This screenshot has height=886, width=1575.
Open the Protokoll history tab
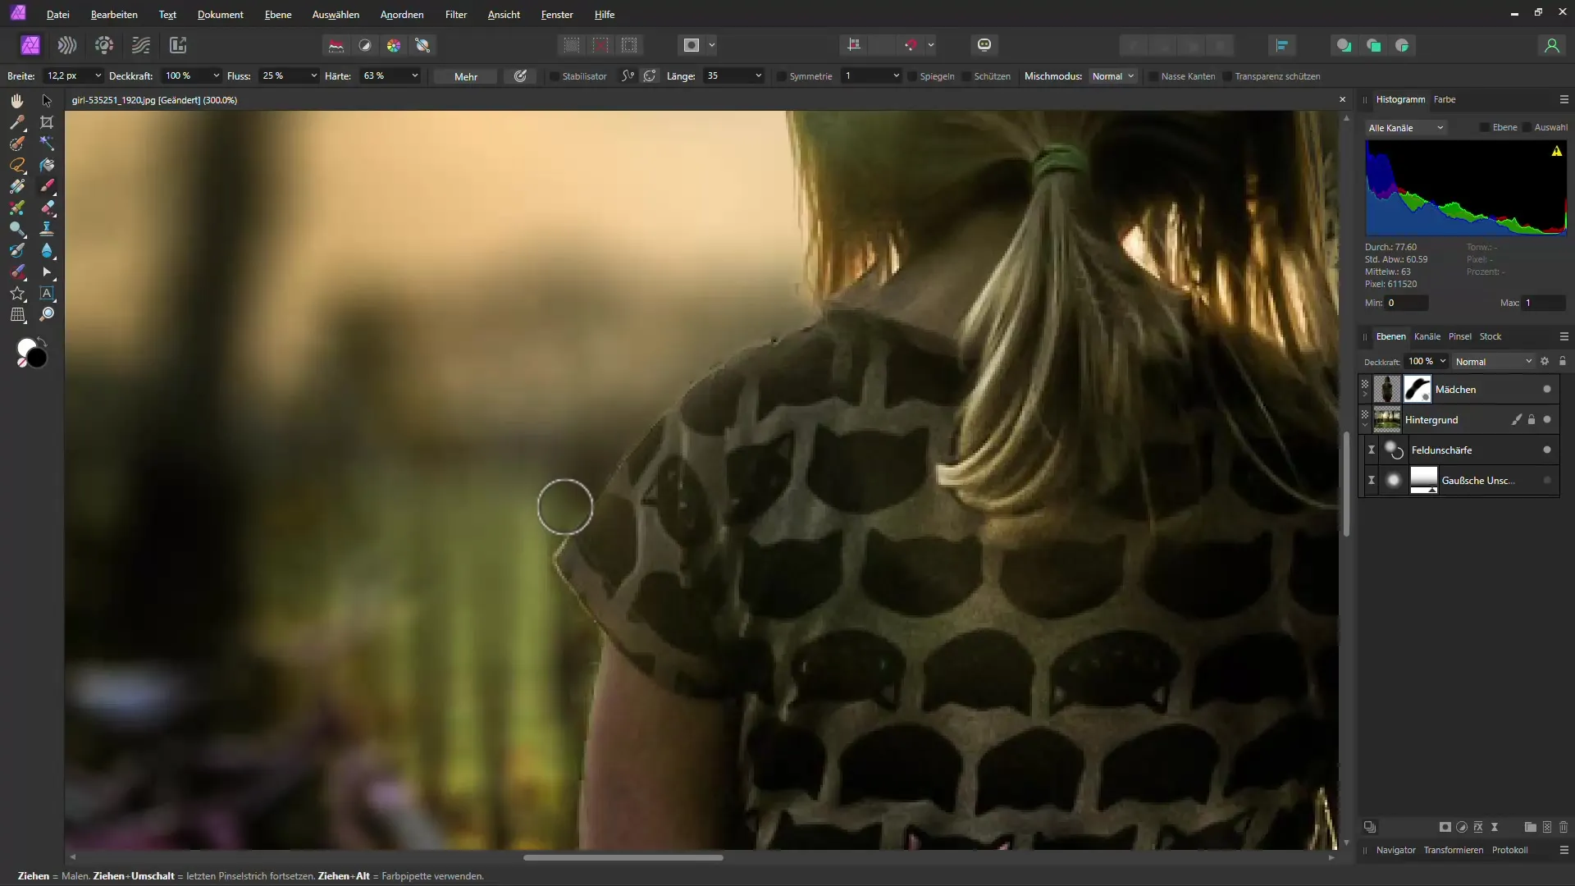click(1509, 850)
